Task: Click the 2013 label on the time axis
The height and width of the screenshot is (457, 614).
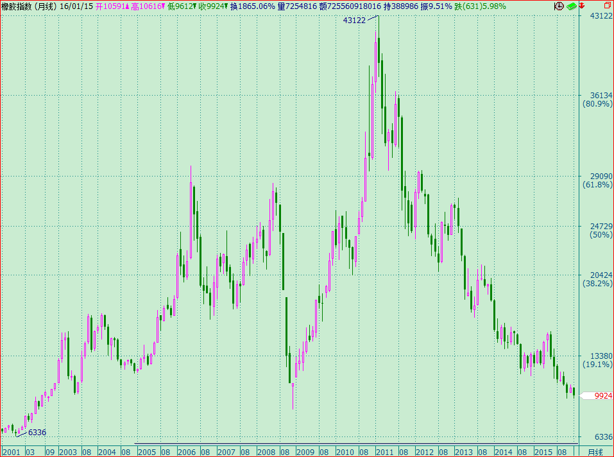Action: pos(464,453)
